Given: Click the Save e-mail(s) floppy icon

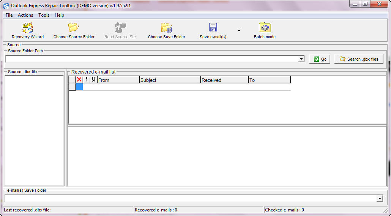Looking at the screenshot, I should (x=213, y=27).
